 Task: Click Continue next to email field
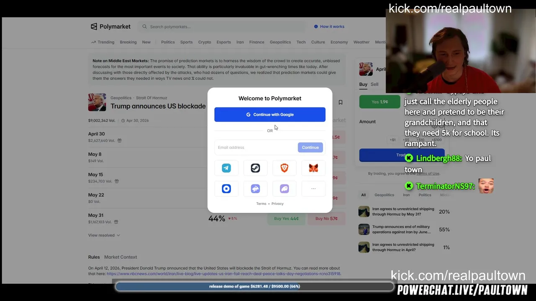pyautogui.click(x=310, y=147)
